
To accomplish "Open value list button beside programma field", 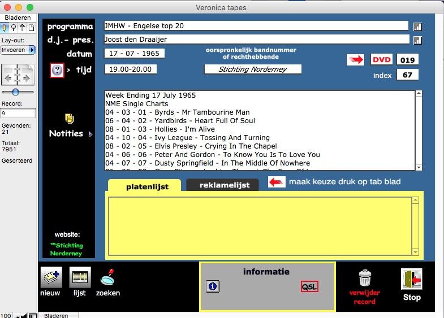I will [x=417, y=27].
